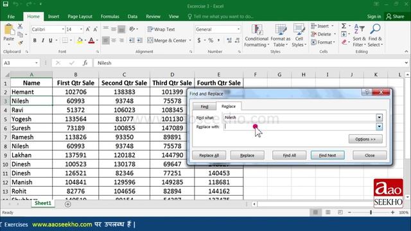Open the File tab
Screen dimensions: 411x231
tap(11, 17)
